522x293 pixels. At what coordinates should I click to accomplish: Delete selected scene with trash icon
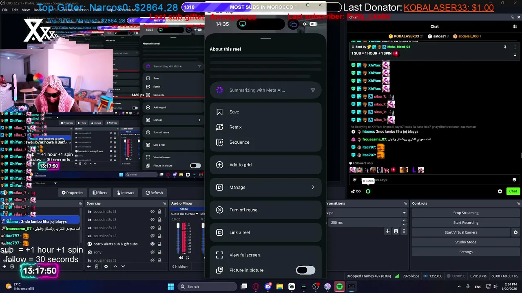pos(12,267)
